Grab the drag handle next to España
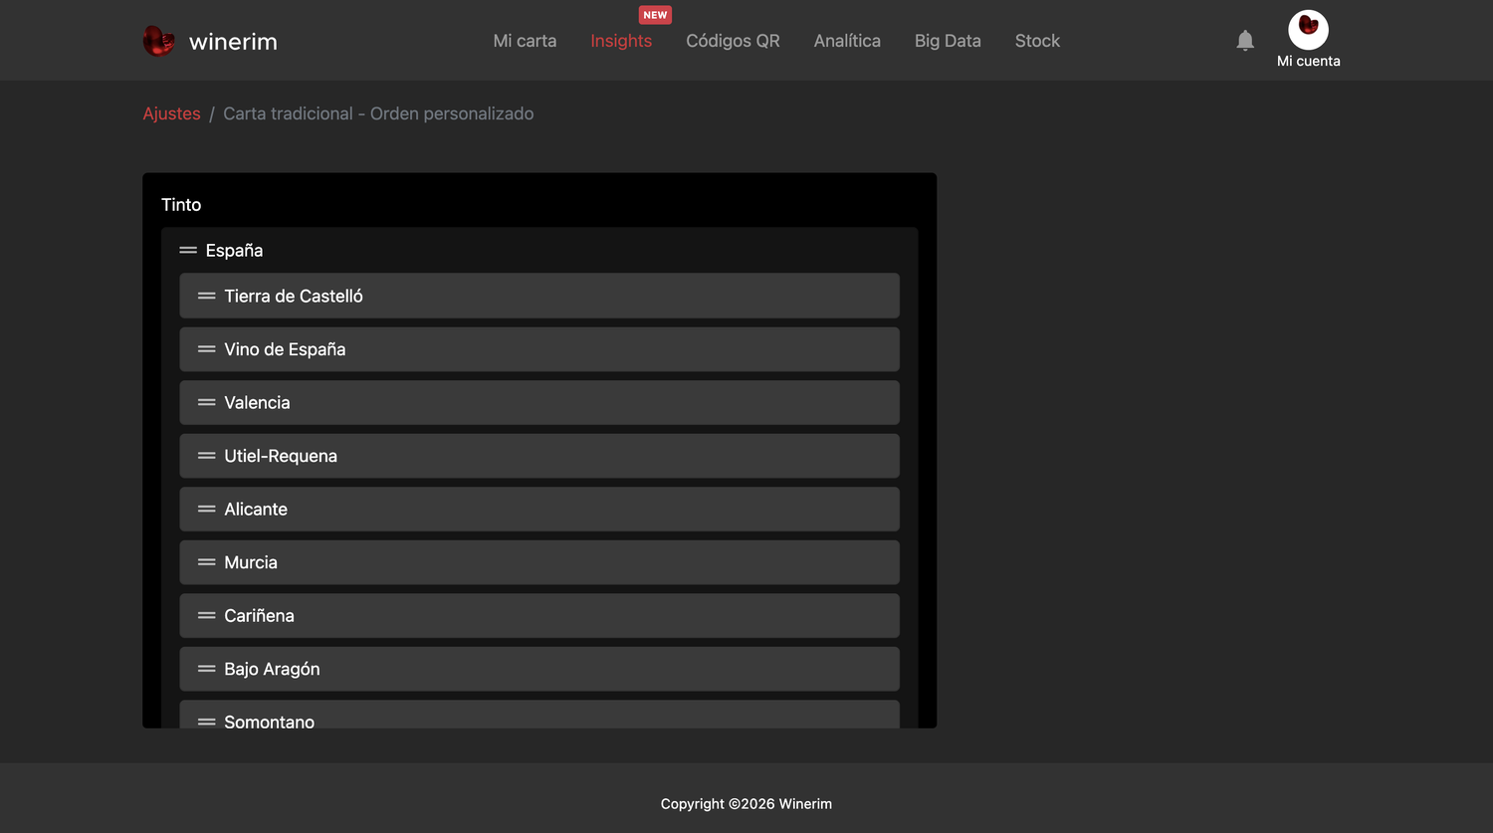Viewport: 1493px width, 833px height. 188,251
